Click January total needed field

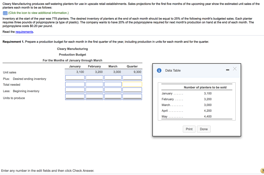pyautogui.click(x=75, y=84)
